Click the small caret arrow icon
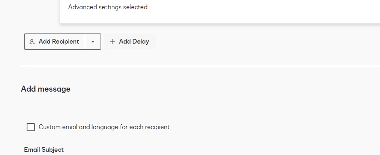Viewport: 380px width, 155px height. [93, 42]
